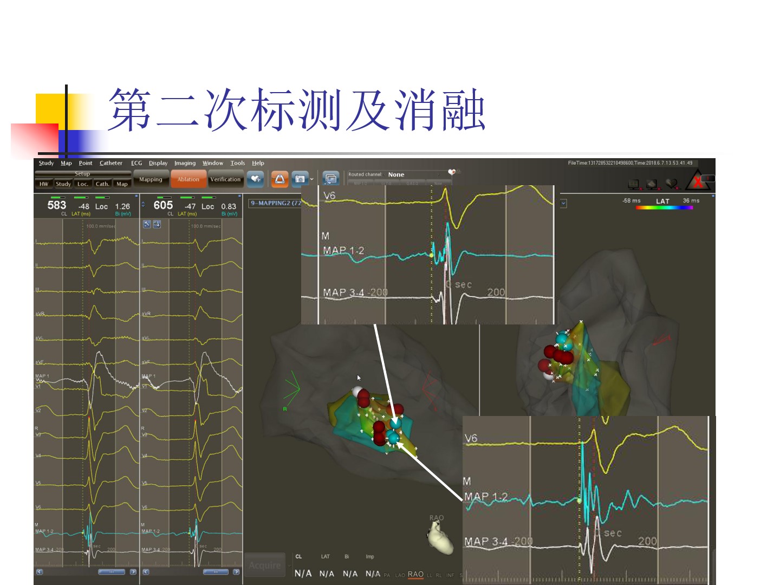Click the Loc. setup button
Viewport: 780px width, 585px height.
(x=83, y=184)
